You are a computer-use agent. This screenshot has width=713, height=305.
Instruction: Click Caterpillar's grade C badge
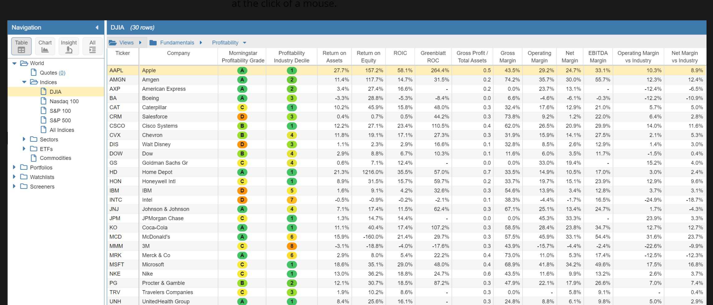click(242, 108)
